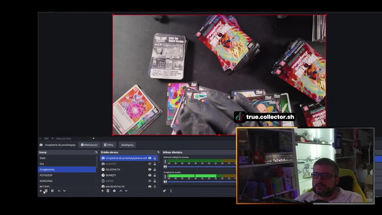The image size is (382, 215).
Task: Open advanced audio properties gears icon
Action: 164,191
